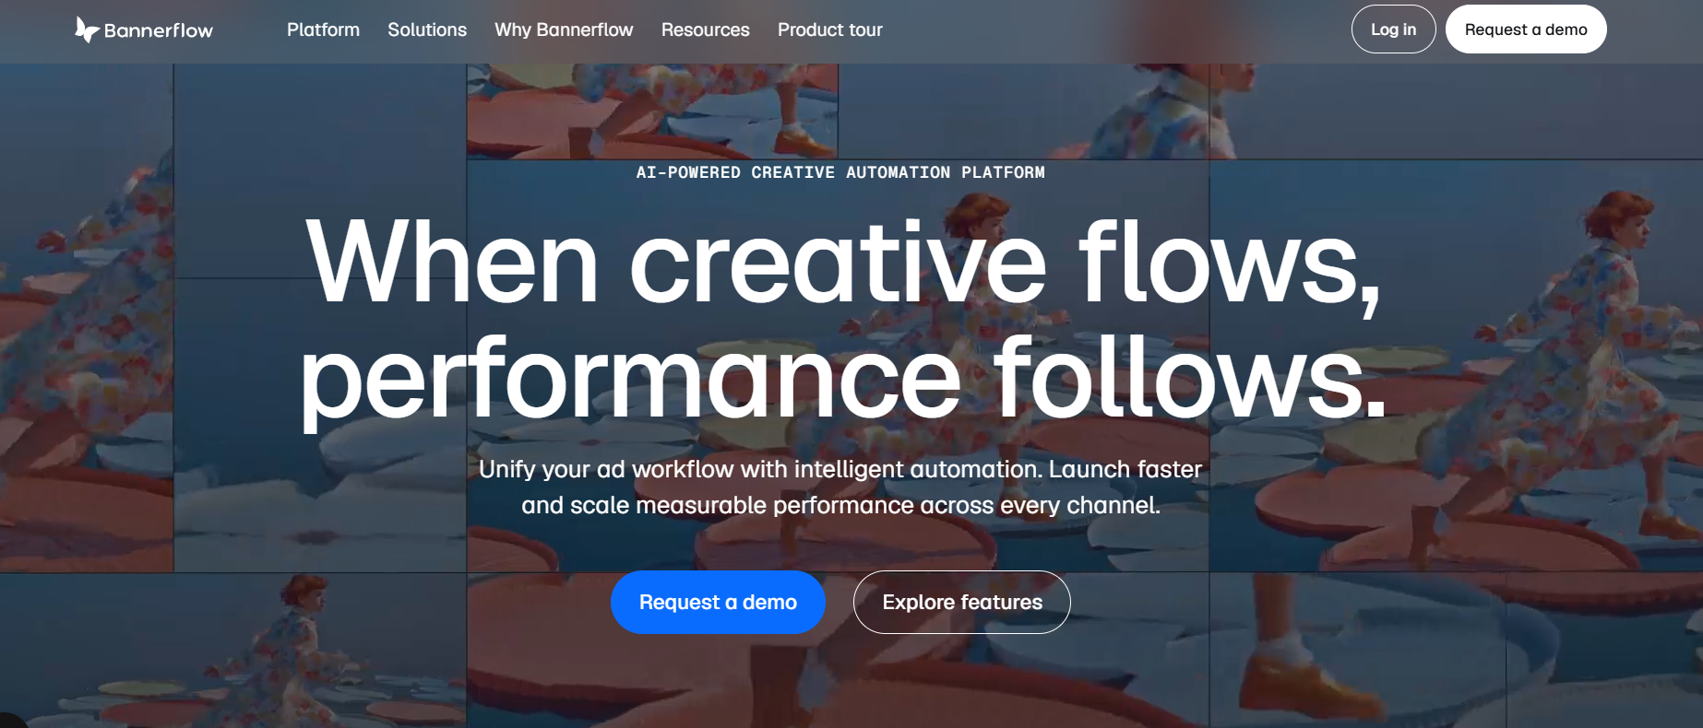The height and width of the screenshot is (728, 1703).
Task: Open the Resources menu
Action: [x=706, y=29]
